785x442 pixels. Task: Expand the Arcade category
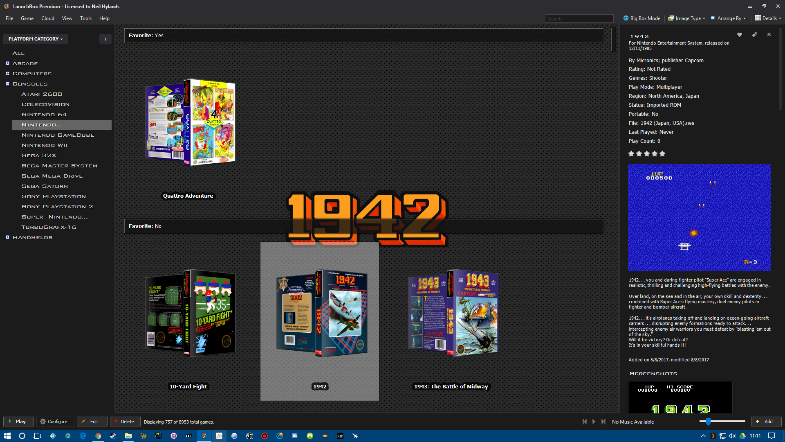click(7, 63)
